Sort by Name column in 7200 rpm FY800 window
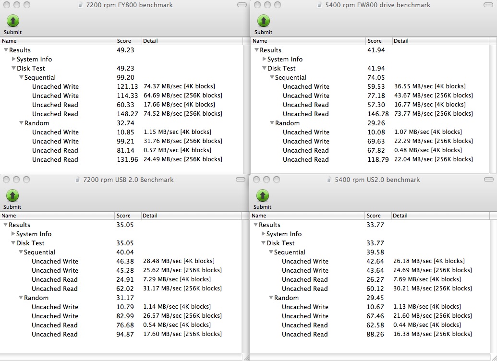The image size is (497, 361). pyautogui.click(x=57, y=41)
